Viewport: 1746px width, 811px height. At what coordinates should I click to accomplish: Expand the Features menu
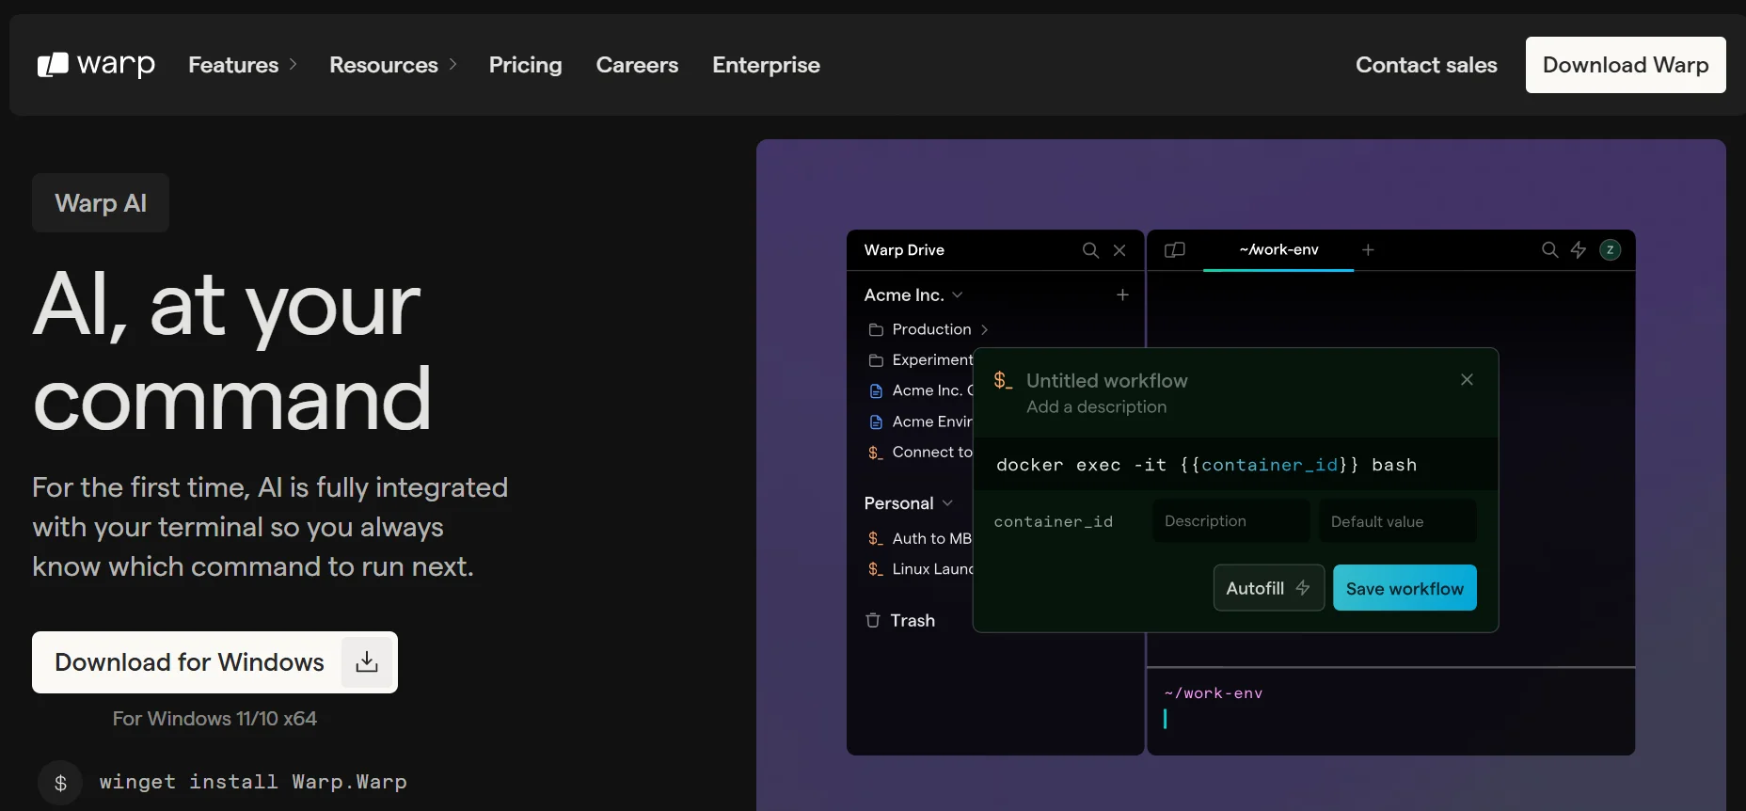point(243,65)
